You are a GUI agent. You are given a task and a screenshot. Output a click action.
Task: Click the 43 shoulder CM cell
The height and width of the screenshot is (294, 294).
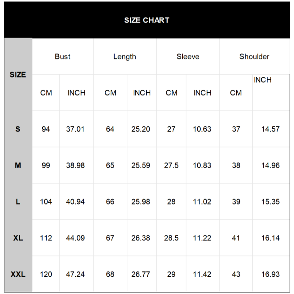click(x=236, y=275)
